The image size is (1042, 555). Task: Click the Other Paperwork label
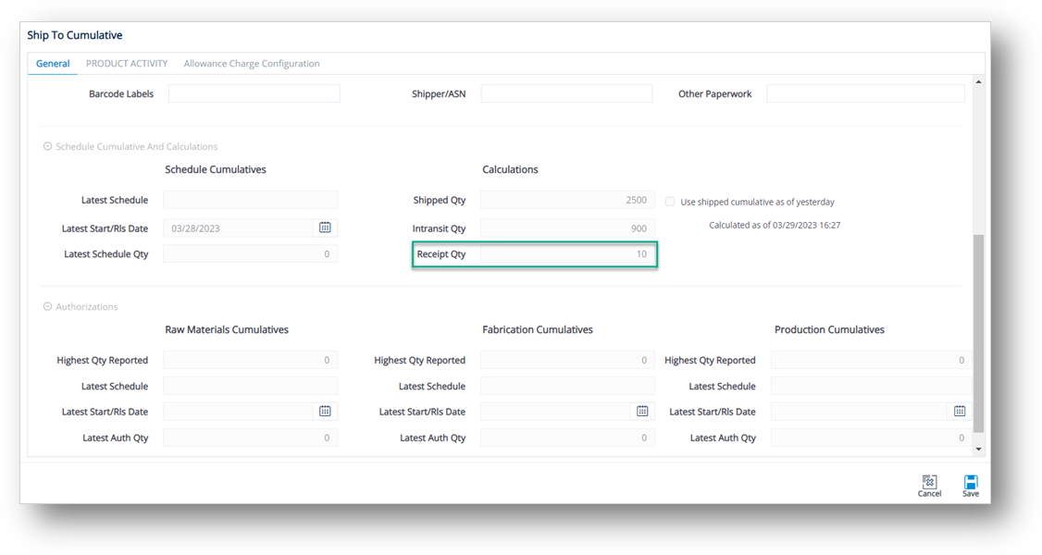(714, 93)
